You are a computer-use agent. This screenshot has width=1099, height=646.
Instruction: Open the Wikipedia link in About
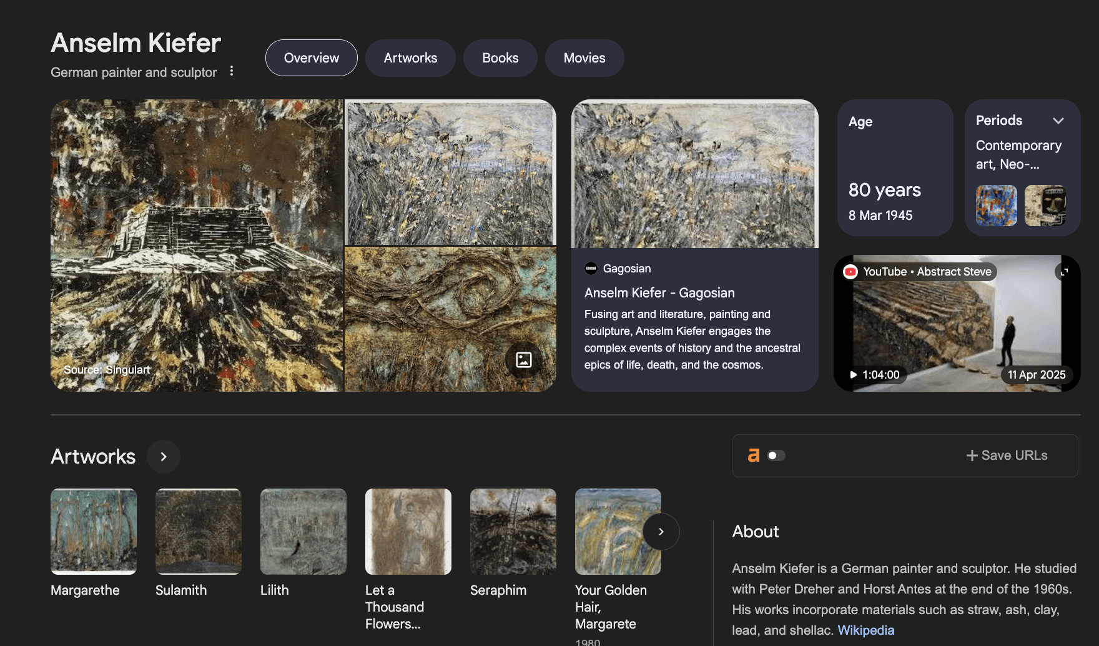865,630
